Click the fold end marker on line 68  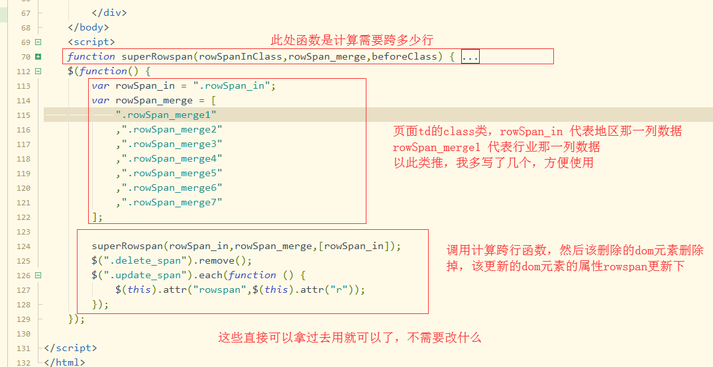click(x=40, y=28)
